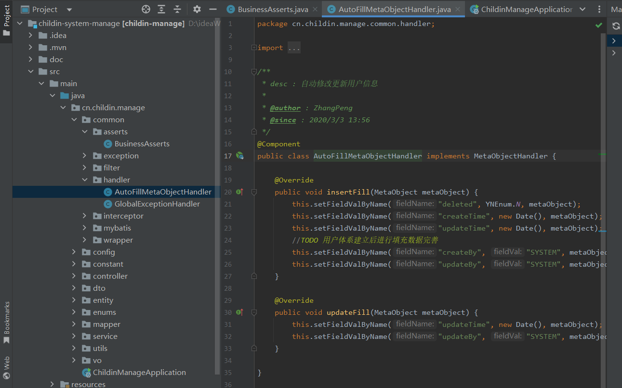Click the insertFill method name

(x=348, y=192)
